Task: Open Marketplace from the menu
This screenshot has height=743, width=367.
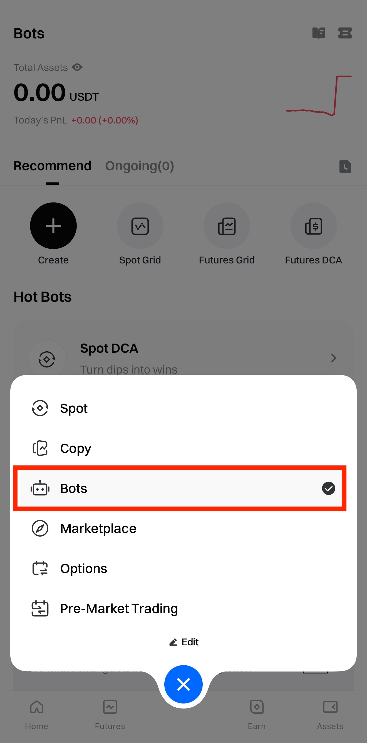Action: coord(98,529)
